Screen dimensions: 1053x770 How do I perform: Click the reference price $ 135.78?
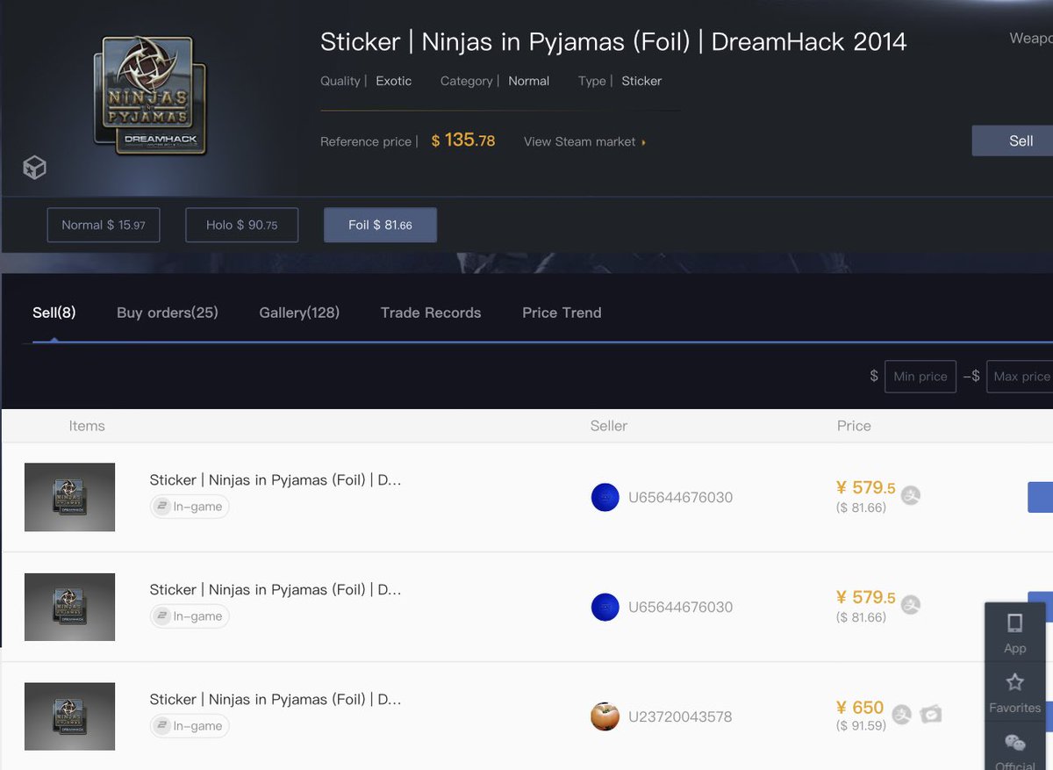(x=463, y=140)
